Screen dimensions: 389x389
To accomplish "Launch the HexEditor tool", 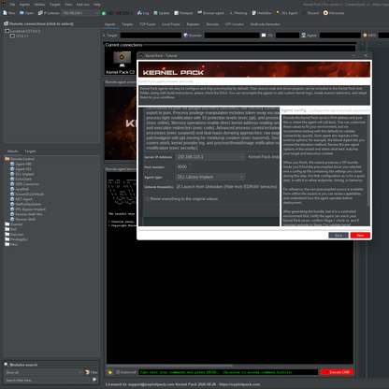I will pyautogui.click(x=262, y=13).
